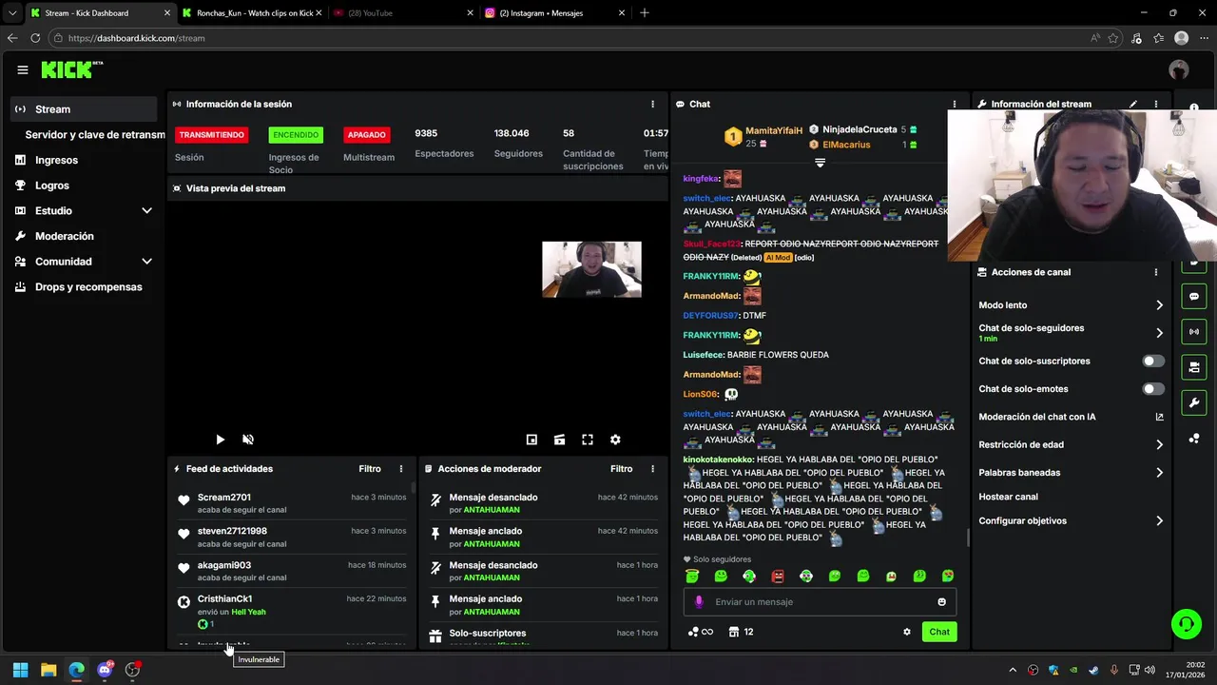Click the wrench icon in the right sidebar
The width and height of the screenshot is (1217, 685).
click(1194, 402)
